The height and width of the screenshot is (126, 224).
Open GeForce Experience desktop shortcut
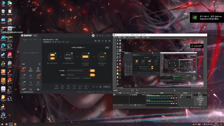pyautogui.click(x=10, y=39)
